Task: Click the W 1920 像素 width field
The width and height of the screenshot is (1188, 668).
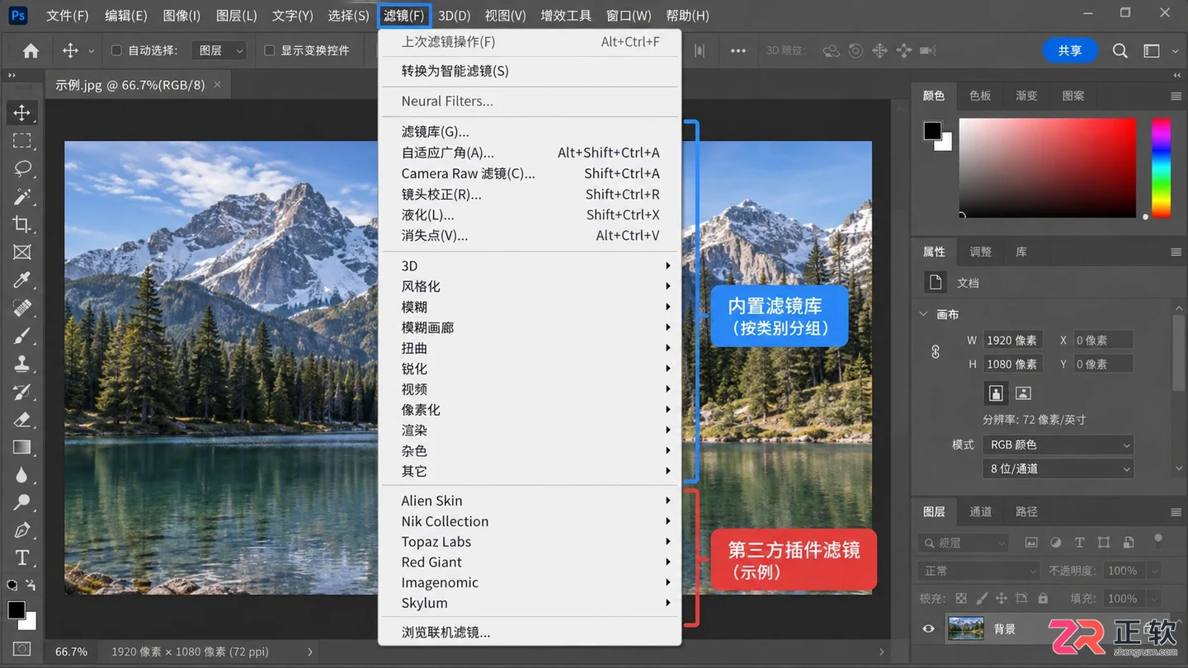Action: pos(1013,341)
